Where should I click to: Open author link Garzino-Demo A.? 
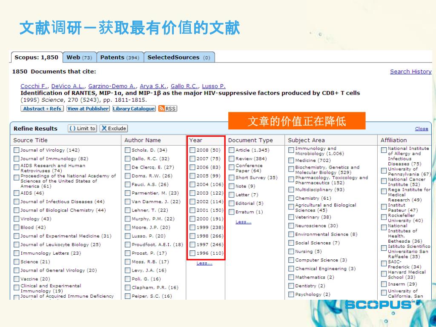coord(112,86)
